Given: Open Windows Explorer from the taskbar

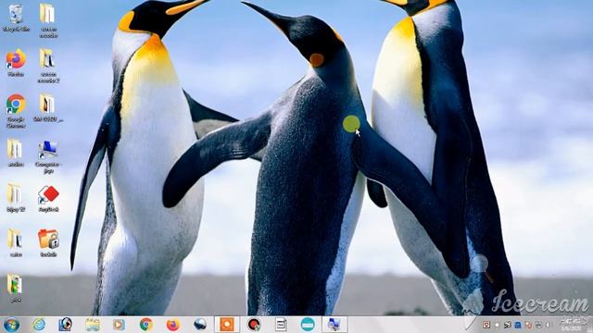Looking at the screenshot, I should (x=93, y=325).
